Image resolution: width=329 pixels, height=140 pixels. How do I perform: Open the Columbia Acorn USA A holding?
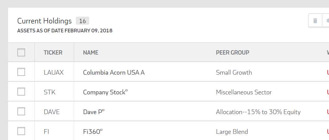pos(114,72)
